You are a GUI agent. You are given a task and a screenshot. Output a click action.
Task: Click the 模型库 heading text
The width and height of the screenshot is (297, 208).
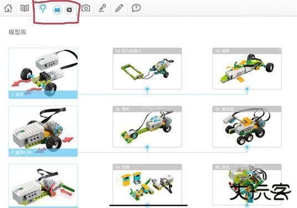tap(17, 32)
